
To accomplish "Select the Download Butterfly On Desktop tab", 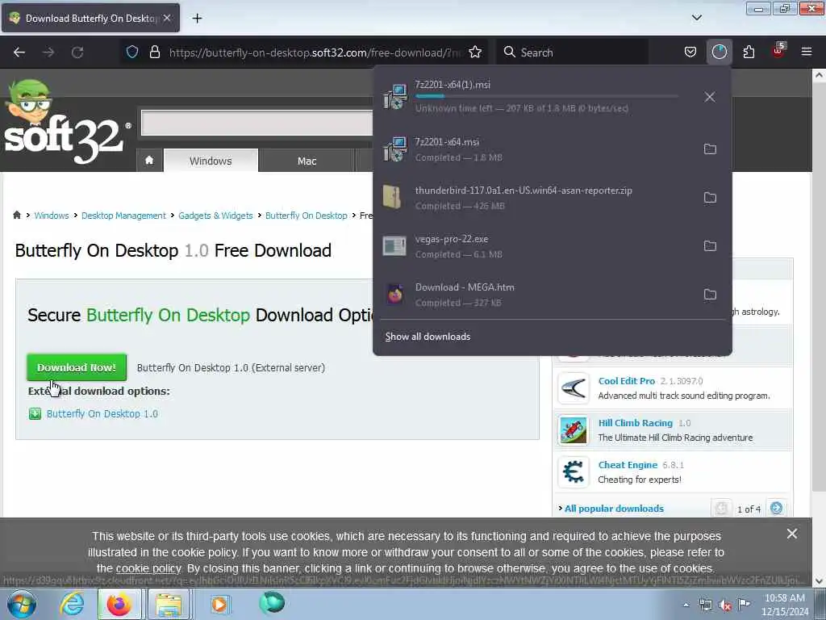I will click(90, 18).
